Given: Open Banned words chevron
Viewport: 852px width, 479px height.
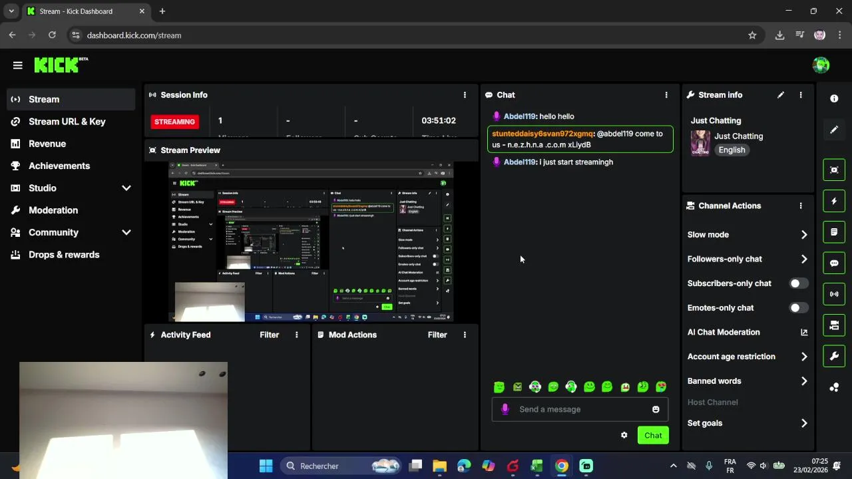Looking at the screenshot, I should pyautogui.click(x=804, y=381).
